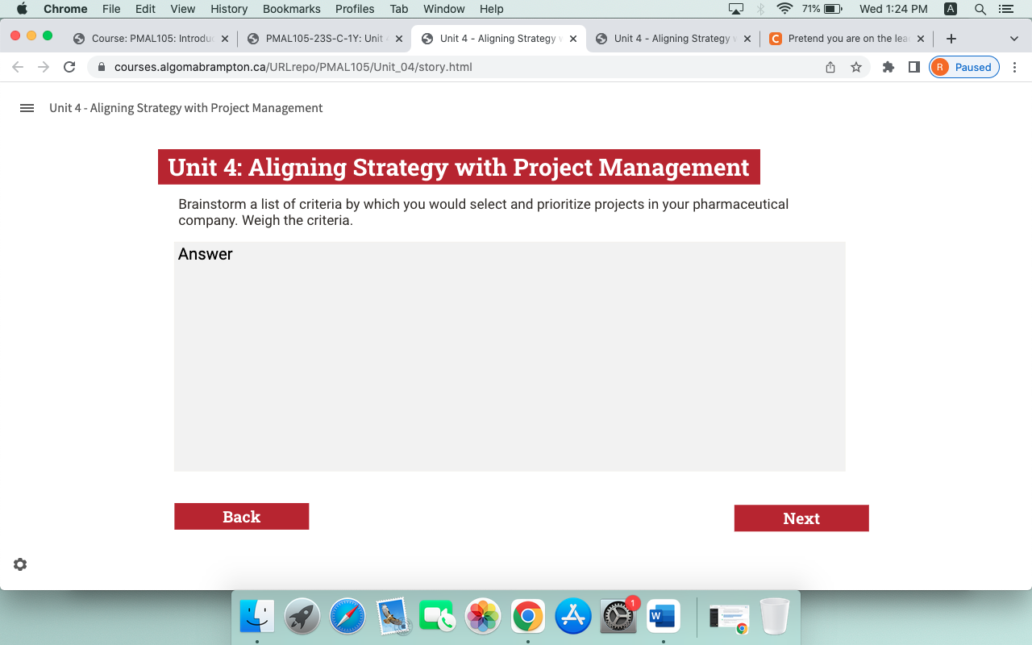Click the red Next button
The image size is (1032, 645).
pos(801,518)
